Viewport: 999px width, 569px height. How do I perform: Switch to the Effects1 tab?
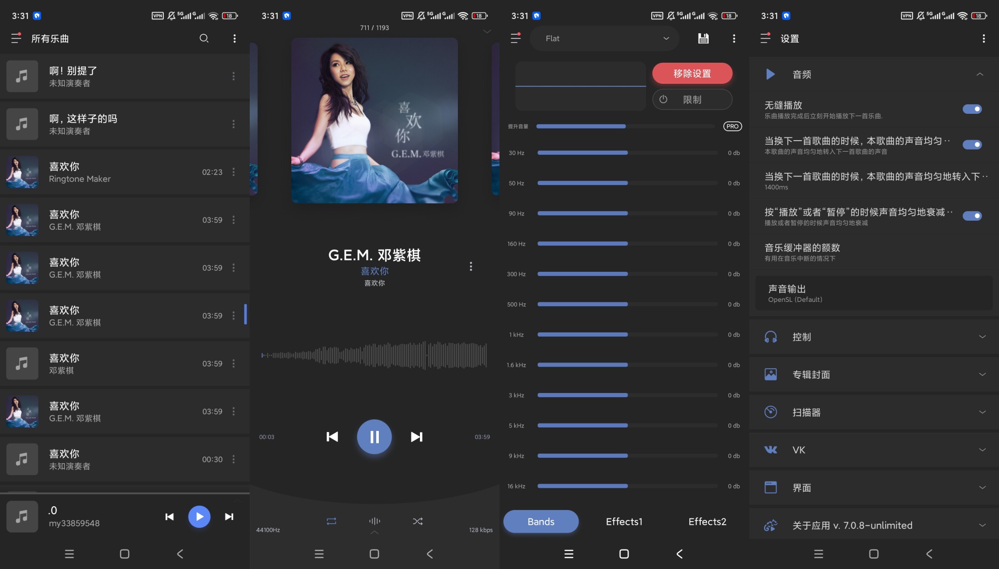click(x=624, y=522)
